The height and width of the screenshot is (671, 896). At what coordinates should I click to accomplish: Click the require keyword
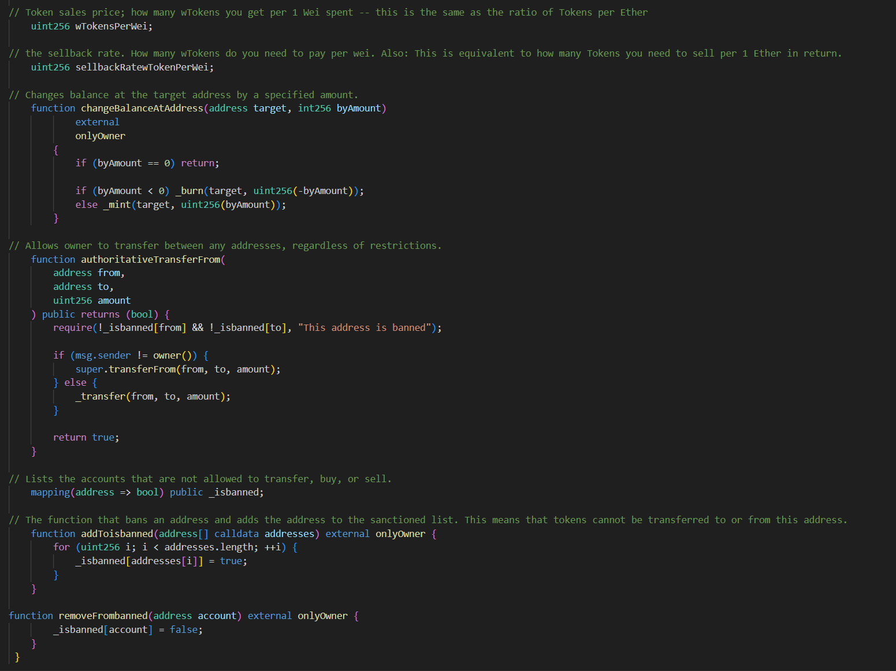tap(72, 327)
